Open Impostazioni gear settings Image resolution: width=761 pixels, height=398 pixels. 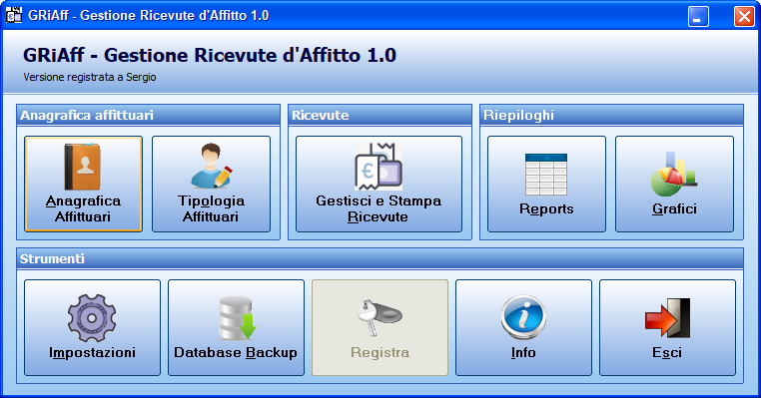tap(92, 327)
